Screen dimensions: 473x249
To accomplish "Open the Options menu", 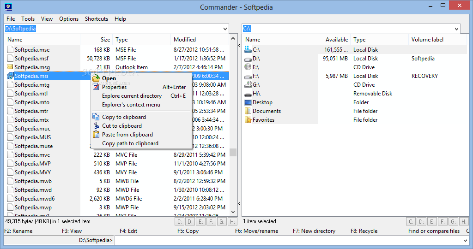I will click(69, 18).
